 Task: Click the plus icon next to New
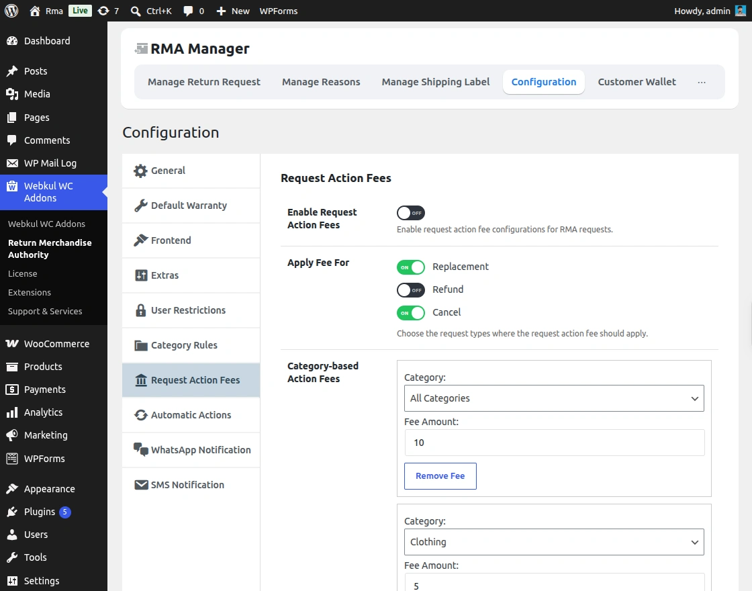pos(221,11)
